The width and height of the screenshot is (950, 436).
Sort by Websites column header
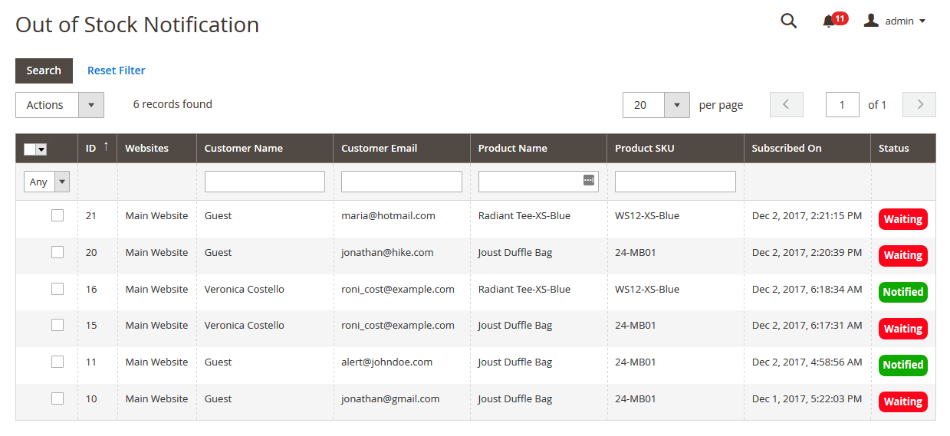(147, 148)
